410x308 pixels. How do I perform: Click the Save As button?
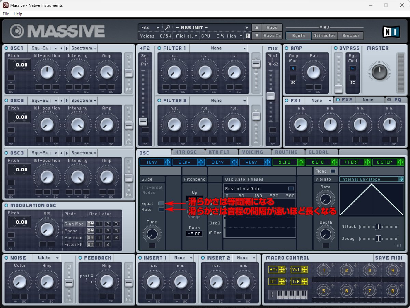tap(272, 35)
